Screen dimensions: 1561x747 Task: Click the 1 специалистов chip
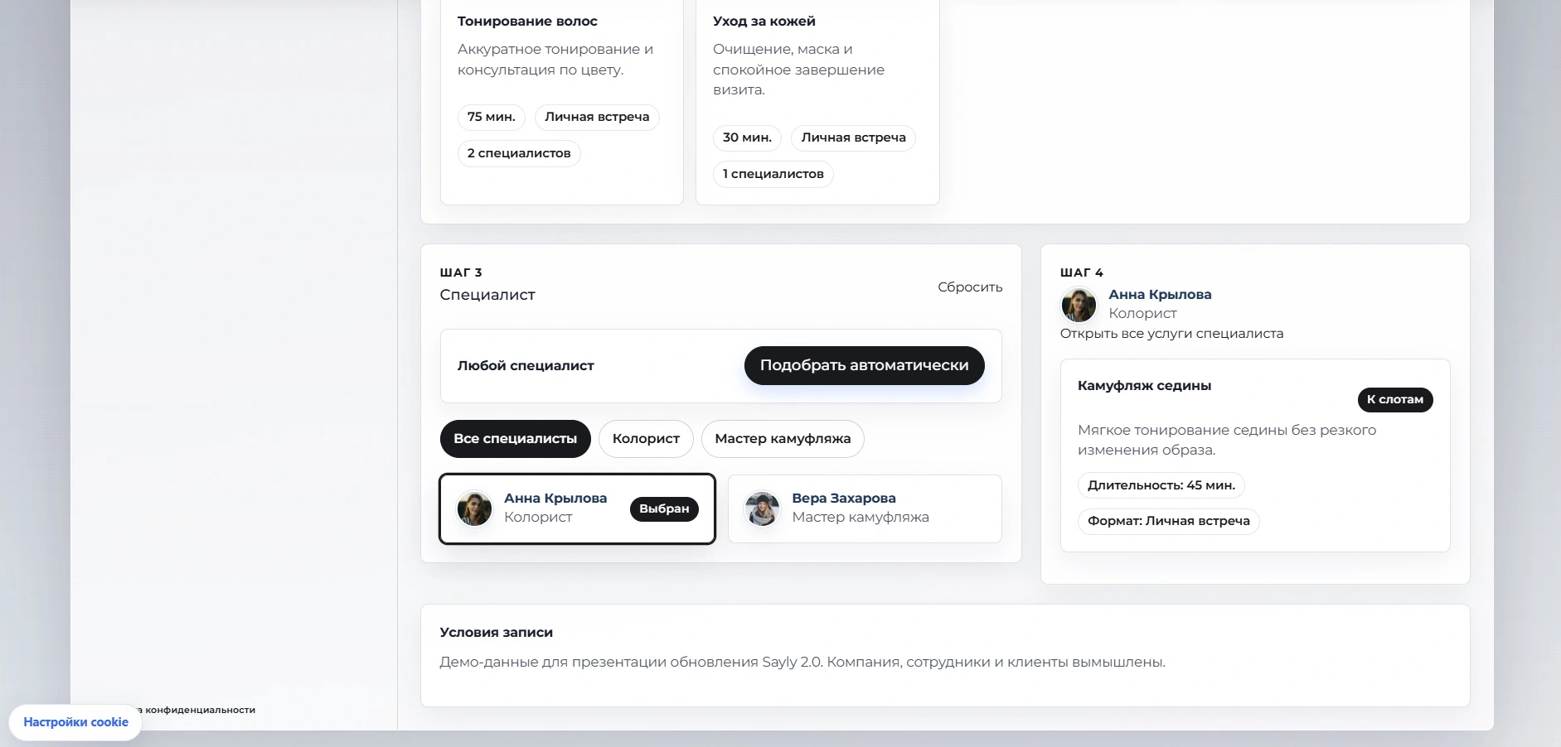(x=773, y=174)
